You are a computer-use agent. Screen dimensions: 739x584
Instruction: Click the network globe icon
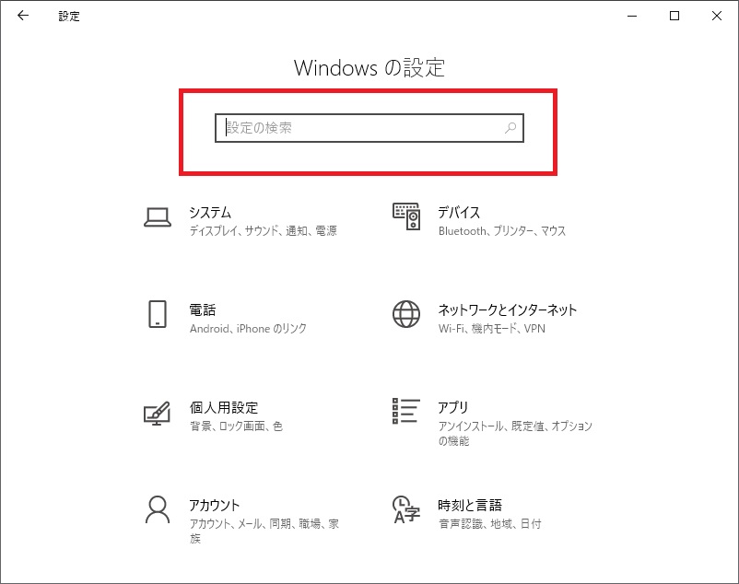coord(406,314)
